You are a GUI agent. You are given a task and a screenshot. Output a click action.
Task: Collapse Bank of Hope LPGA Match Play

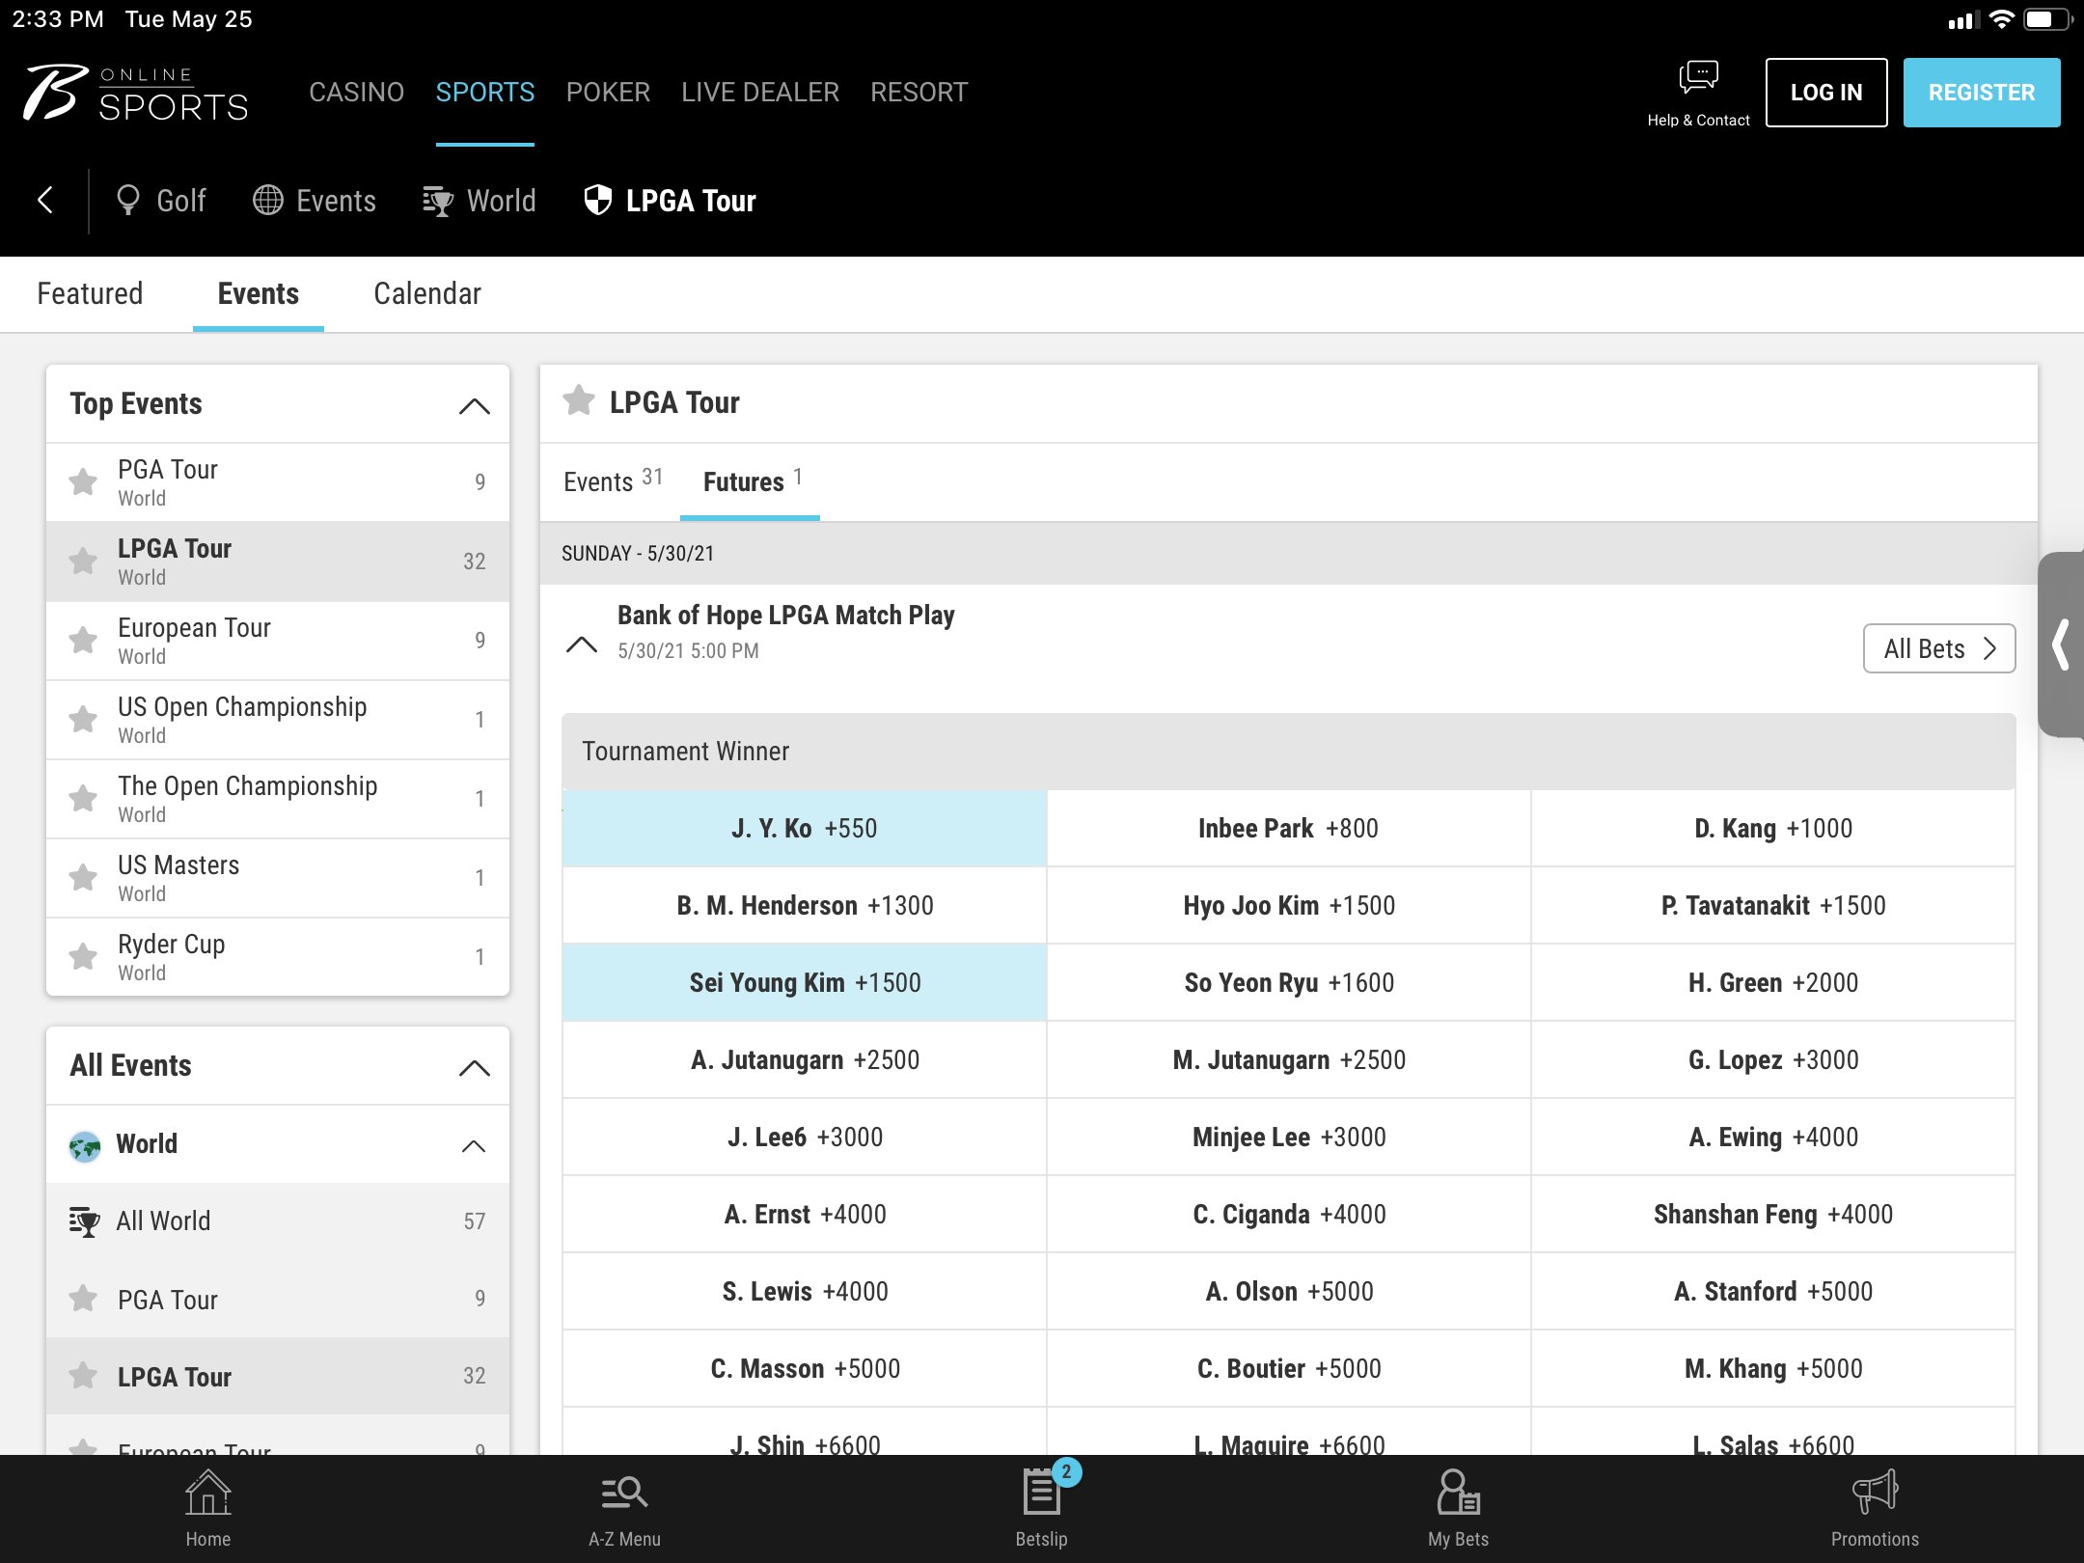(x=582, y=644)
